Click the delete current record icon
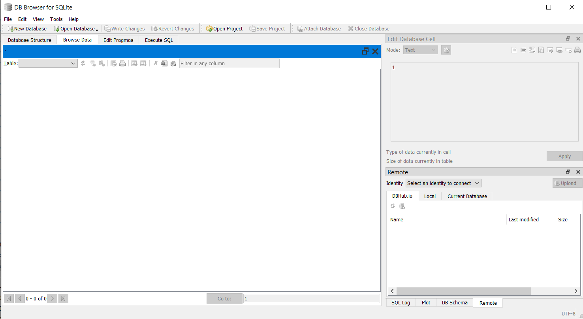 143,63
